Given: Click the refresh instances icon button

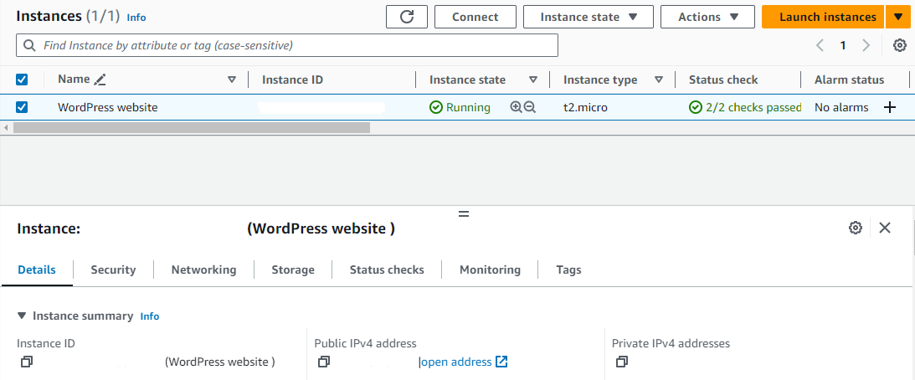Looking at the screenshot, I should [x=407, y=17].
